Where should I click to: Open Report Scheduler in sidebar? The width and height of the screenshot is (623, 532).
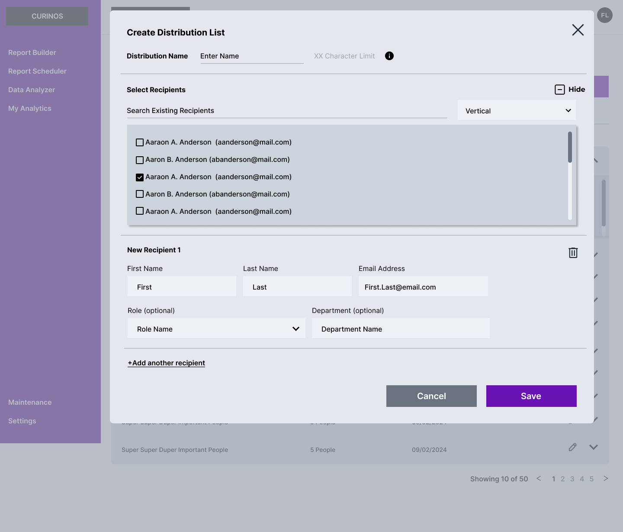tap(37, 71)
